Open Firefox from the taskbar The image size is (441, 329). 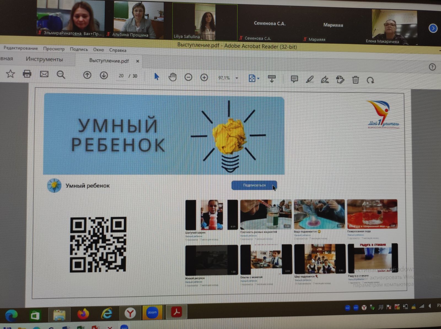[83, 314]
